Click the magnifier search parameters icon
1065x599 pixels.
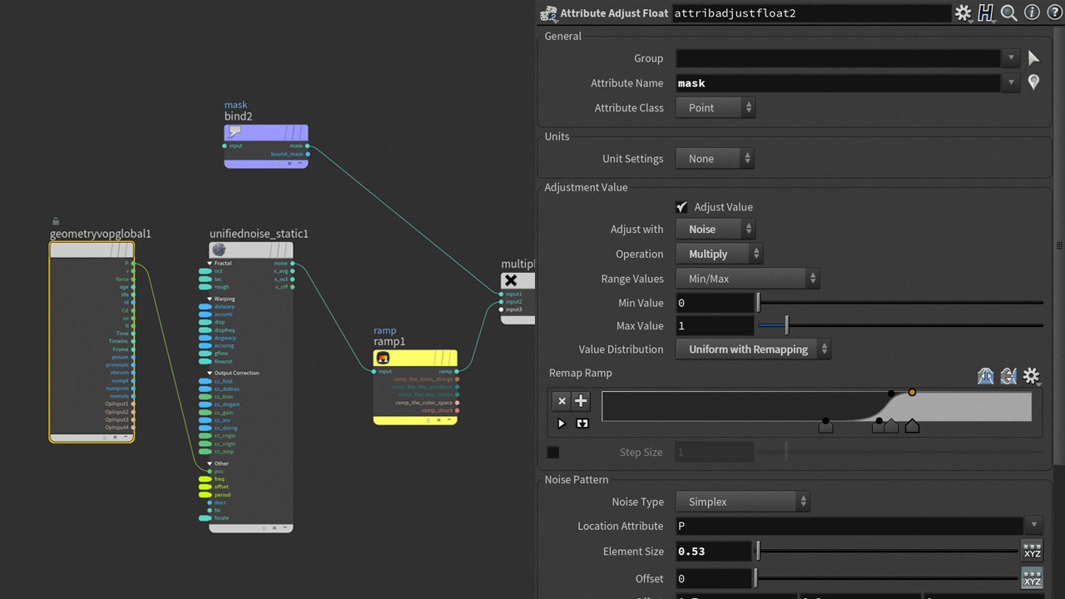(x=1009, y=13)
